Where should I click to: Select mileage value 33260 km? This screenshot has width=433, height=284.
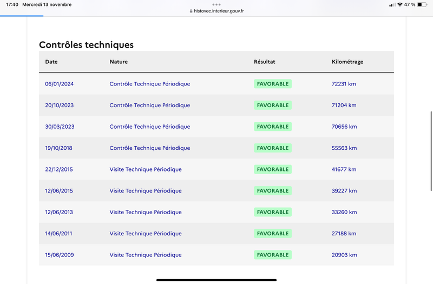click(344, 212)
